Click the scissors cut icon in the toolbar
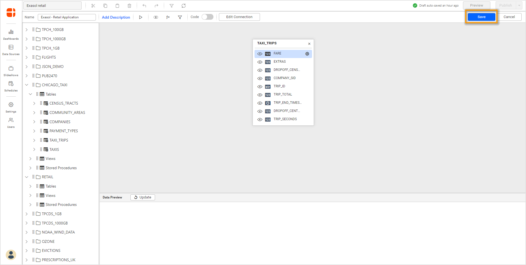This screenshot has width=526, height=265. pyautogui.click(x=93, y=6)
